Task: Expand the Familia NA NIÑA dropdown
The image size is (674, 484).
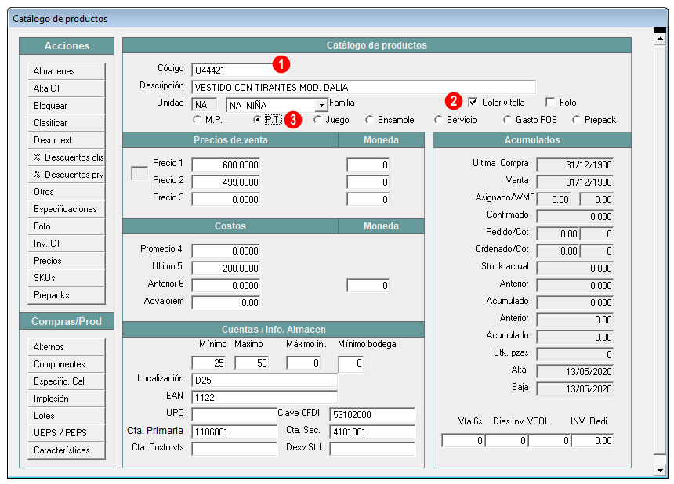Action: (x=321, y=105)
